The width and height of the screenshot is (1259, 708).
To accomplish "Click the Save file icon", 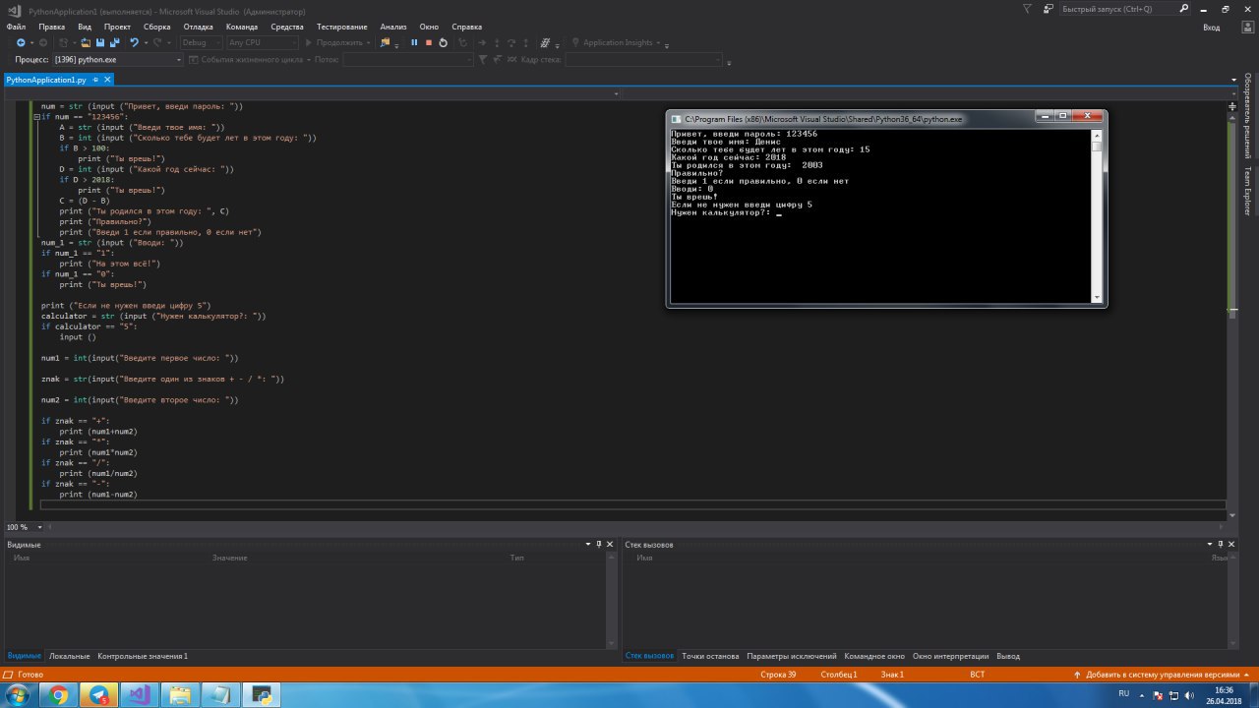I will [100, 43].
